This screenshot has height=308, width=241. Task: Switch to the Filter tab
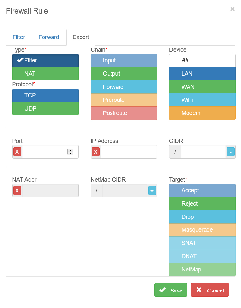pyautogui.click(x=19, y=37)
